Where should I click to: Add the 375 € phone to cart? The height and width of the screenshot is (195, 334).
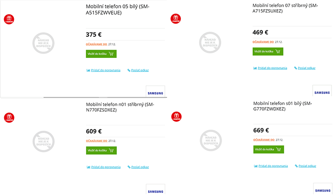pyautogui.click(x=101, y=54)
